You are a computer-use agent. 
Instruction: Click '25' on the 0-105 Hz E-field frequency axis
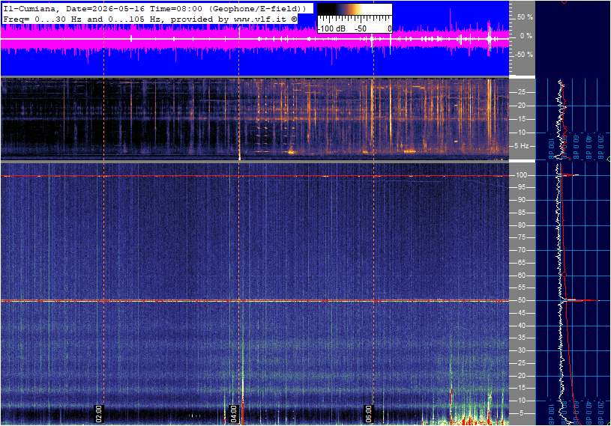pos(521,363)
